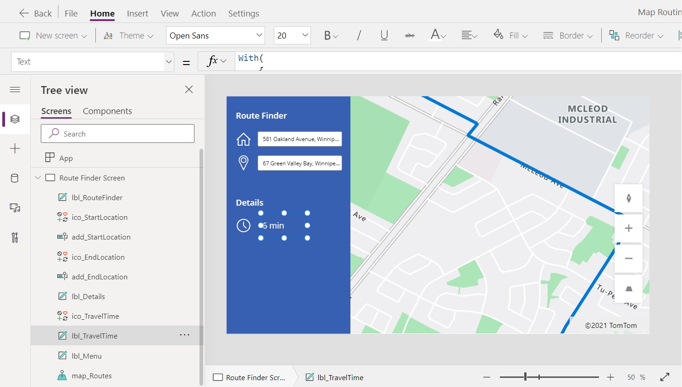Zoom in using the map's plus button

[628, 228]
